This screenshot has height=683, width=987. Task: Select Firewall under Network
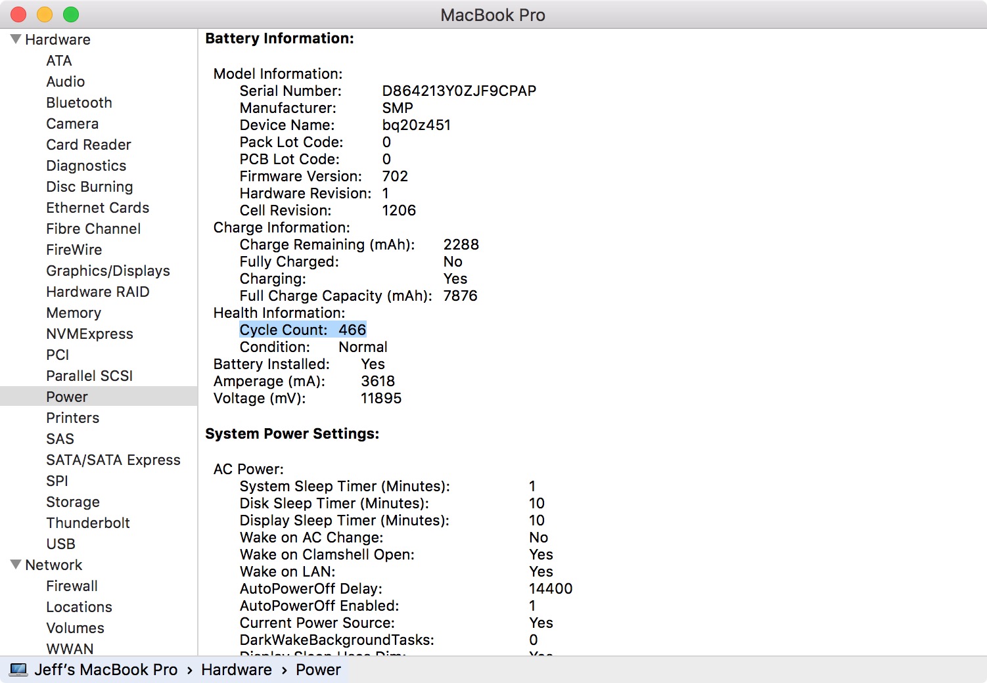(72, 586)
